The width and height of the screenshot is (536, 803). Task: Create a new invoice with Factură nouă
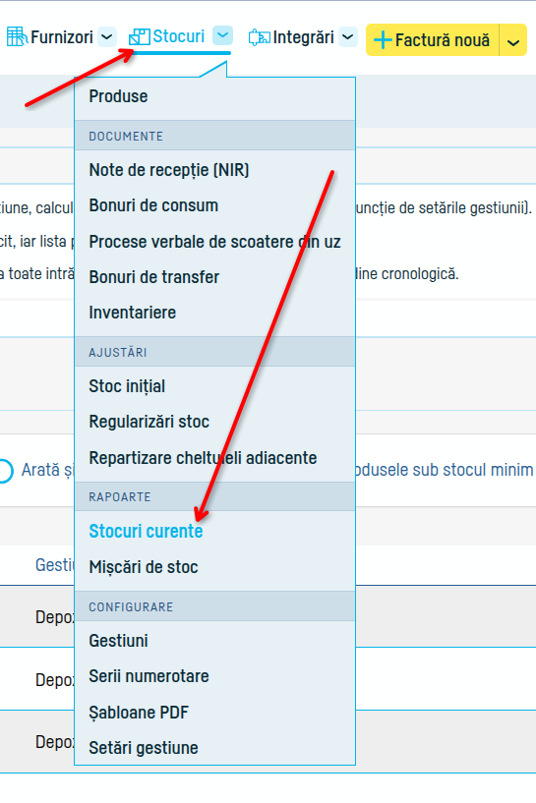click(433, 40)
